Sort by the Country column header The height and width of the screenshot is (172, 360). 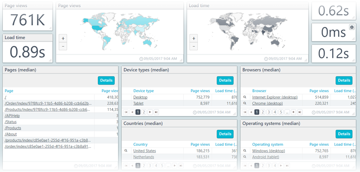coord(141,144)
